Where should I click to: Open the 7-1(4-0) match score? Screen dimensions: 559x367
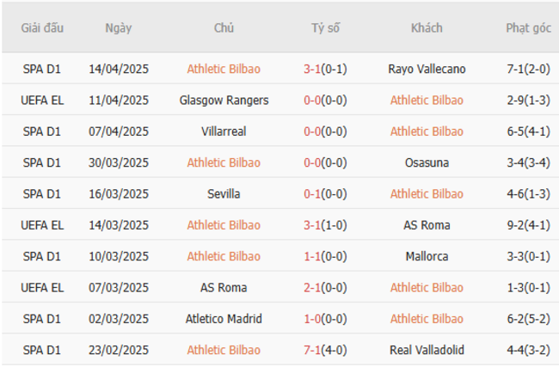tap(325, 350)
